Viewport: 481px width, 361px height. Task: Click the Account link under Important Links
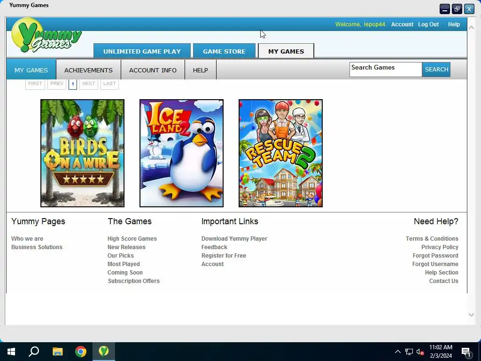pos(213,264)
